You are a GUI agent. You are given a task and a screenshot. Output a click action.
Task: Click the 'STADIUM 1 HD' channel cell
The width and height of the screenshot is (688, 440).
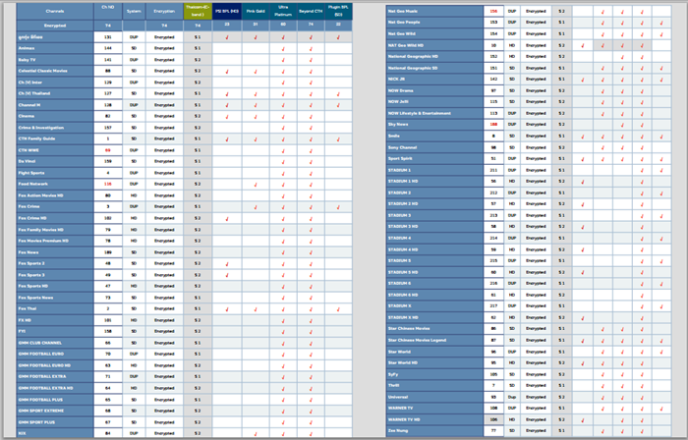pos(434,181)
